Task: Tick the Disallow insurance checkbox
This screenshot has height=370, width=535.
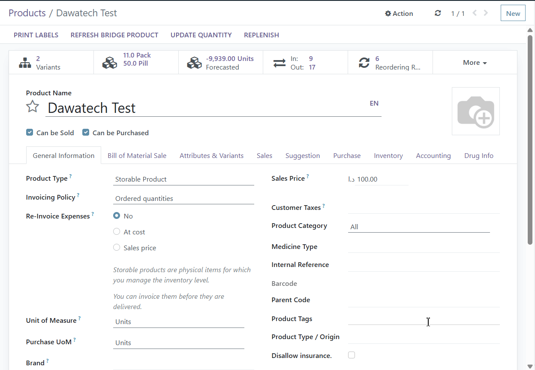Action: pyautogui.click(x=352, y=355)
